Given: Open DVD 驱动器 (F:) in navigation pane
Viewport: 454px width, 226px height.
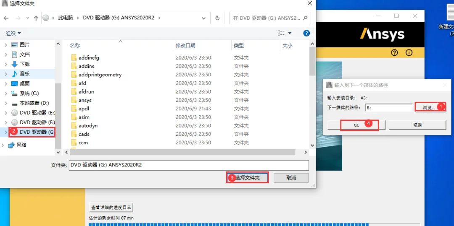Looking at the screenshot, I should point(37,122).
